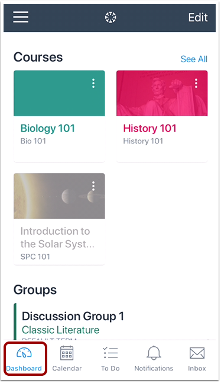Open the Biology 101 course title
The image size is (221, 383).
point(47,129)
